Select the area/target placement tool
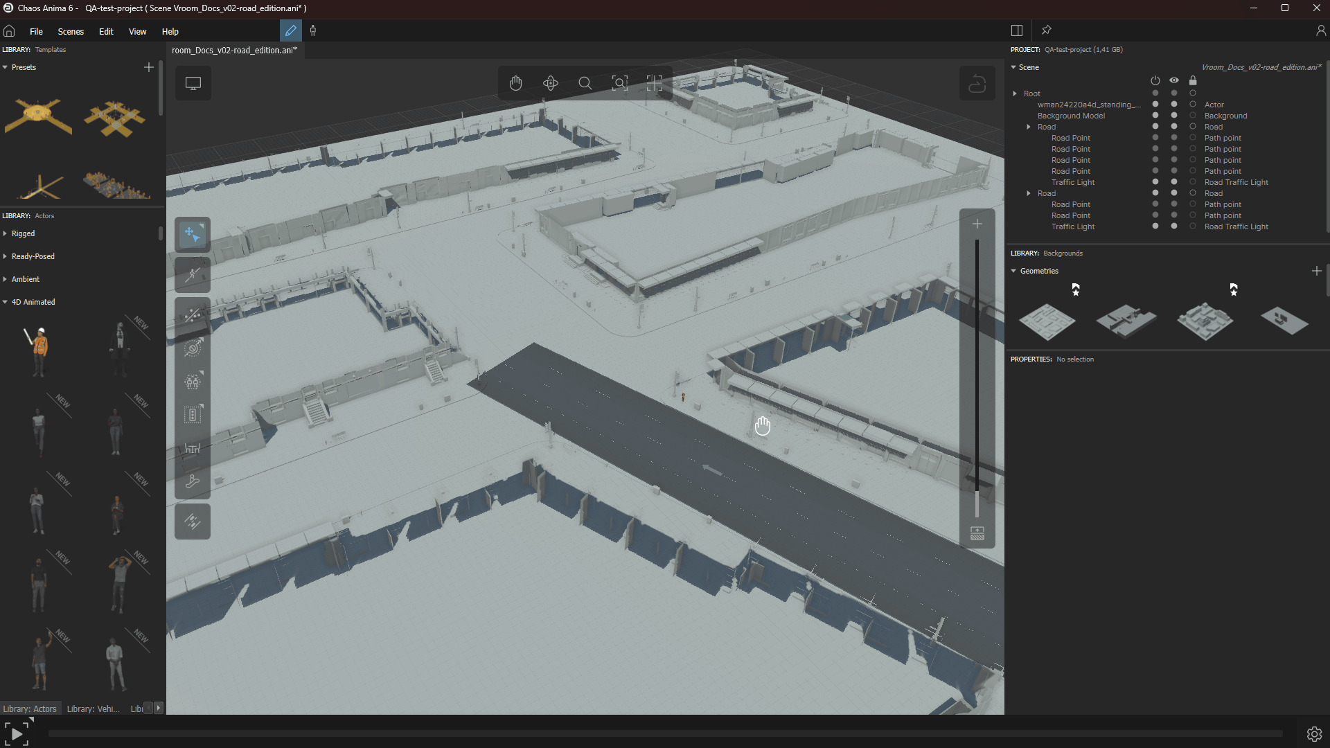 coord(193,348)
